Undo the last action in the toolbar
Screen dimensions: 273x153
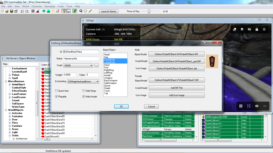click(x=22, y=11)
